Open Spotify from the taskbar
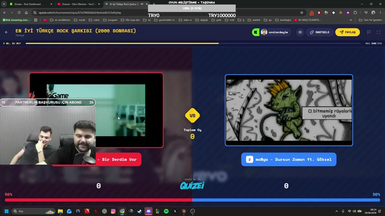The height and width of the screenshot is (216, 385). click(166, 211)
